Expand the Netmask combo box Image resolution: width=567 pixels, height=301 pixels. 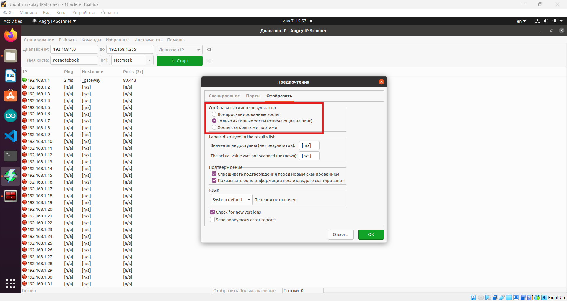pyautogui.click(x=150, y=60)
